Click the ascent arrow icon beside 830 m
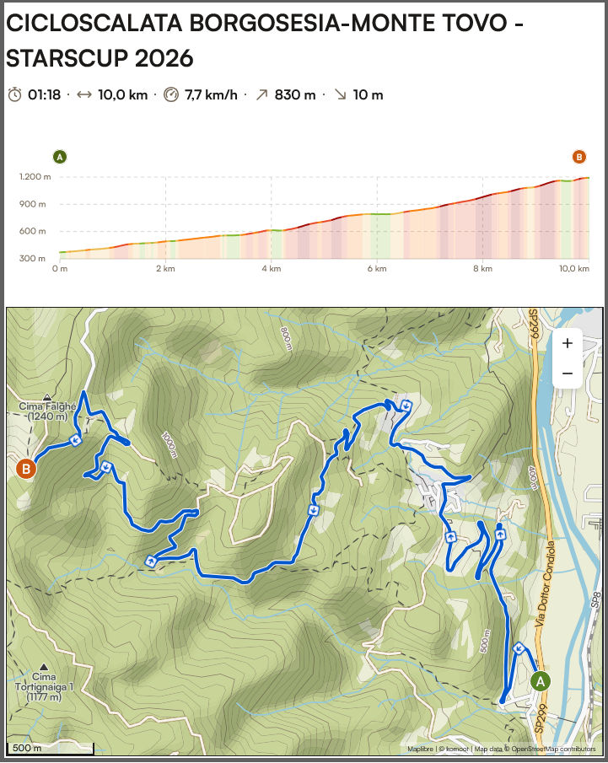The height and width of the screenshot is (763, 608). (x=261, y=94)
